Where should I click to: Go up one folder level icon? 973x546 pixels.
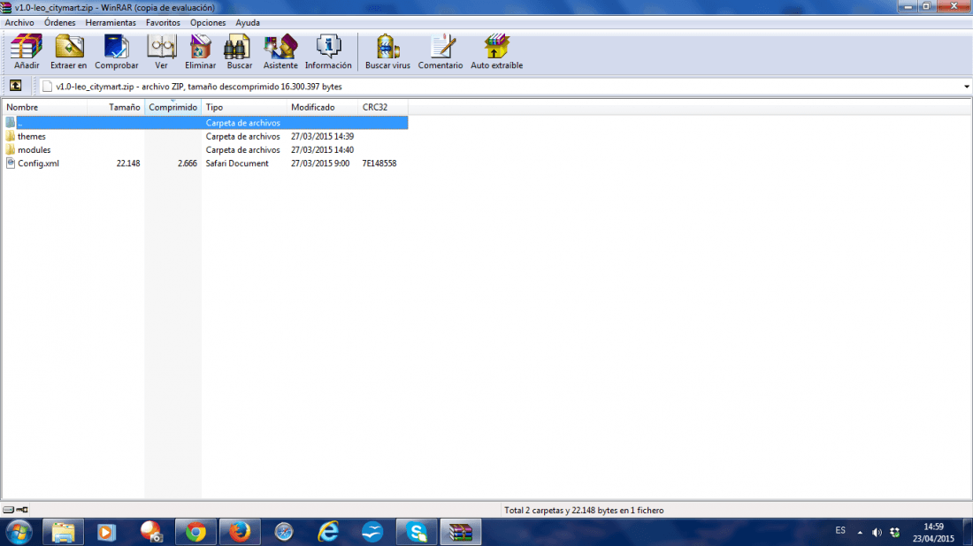click(x=16, y=87)
